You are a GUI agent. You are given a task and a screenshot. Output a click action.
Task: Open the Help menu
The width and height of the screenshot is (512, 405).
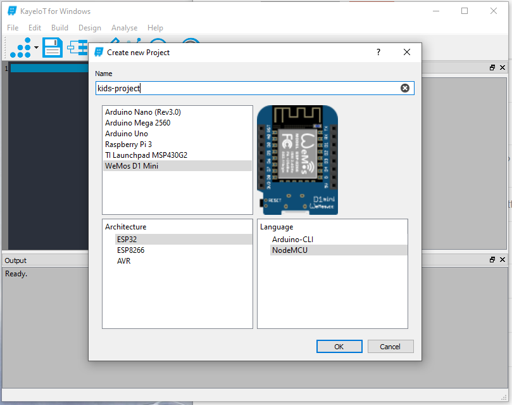pos(155,28)
